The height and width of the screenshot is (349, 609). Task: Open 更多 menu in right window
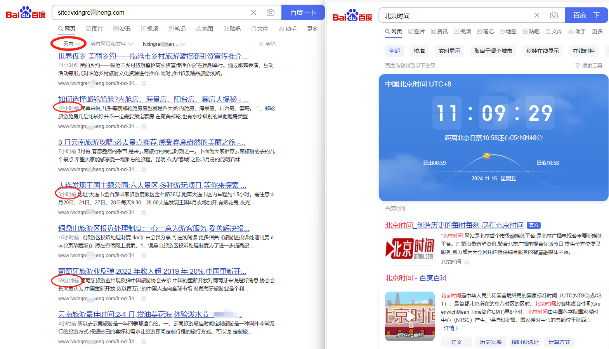click(x=597, y=31)
